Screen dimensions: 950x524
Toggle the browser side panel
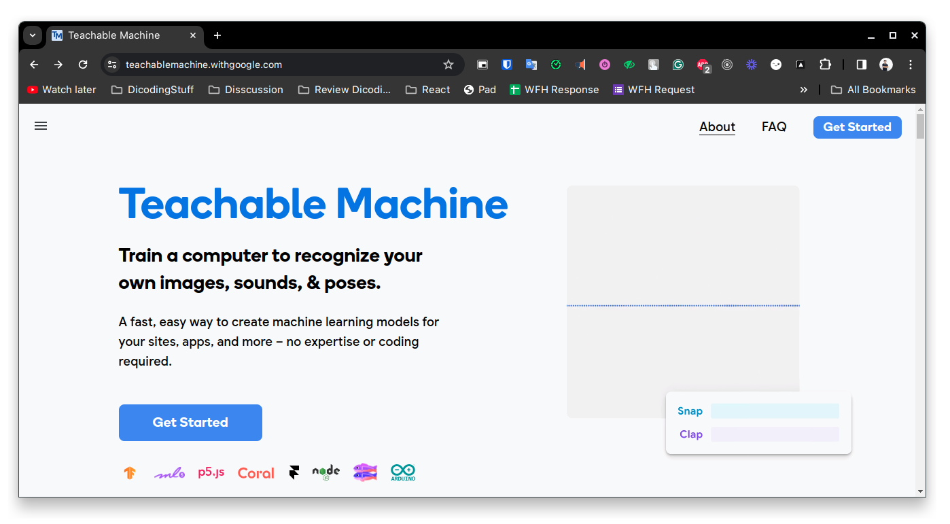pos(861,65)
